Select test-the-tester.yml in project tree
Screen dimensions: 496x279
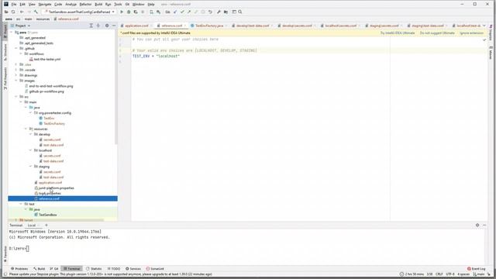pyautogui.click(x=46, y=59)
